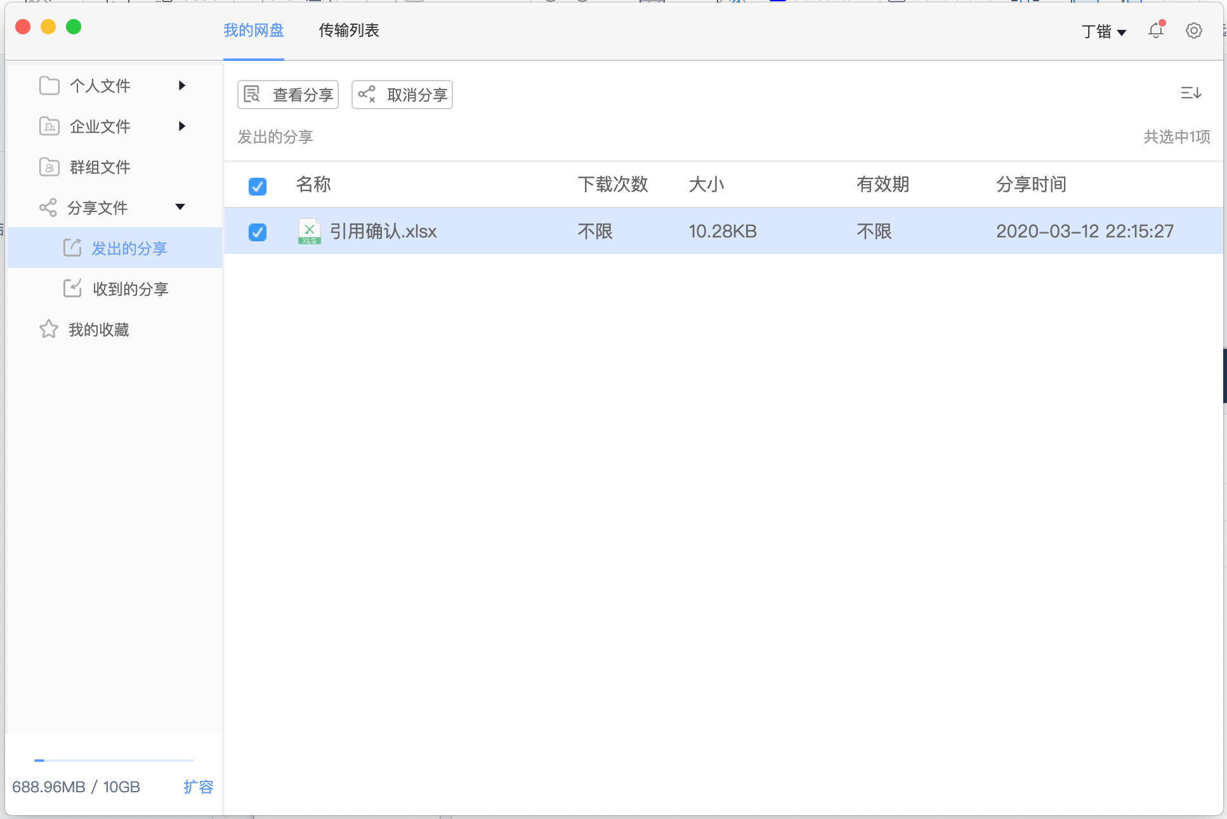Click the storage usage progress bar
This screenshot has height=819, width=1227.
(114, 760)
